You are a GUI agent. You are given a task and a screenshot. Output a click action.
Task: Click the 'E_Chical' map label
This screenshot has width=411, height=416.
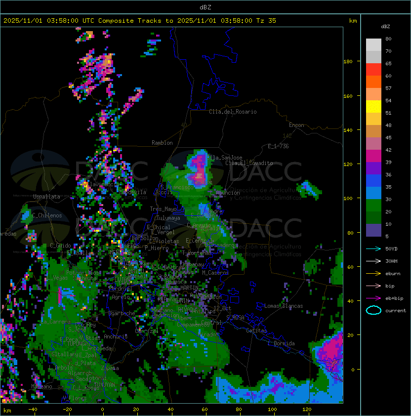pyautogui.click(x=159, y=227)
